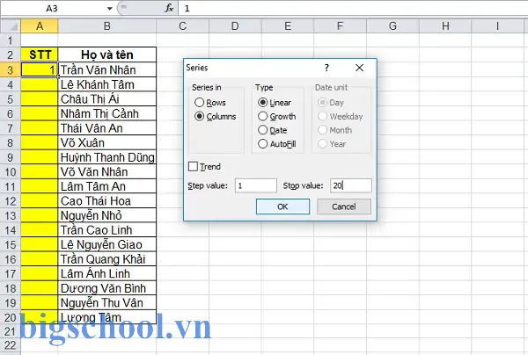Select row 10 header
This screenshot has height=355, width=528.
10,171
